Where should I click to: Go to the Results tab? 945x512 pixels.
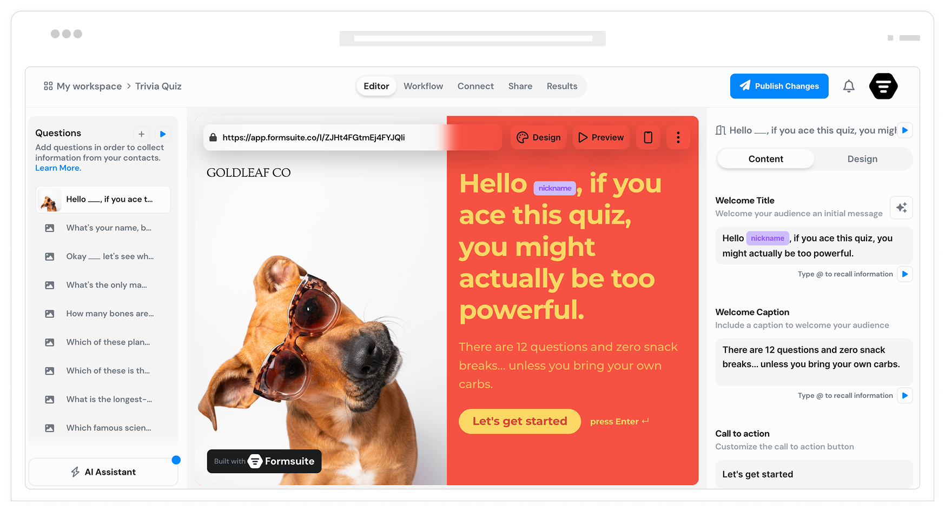[x=561, y=86]
